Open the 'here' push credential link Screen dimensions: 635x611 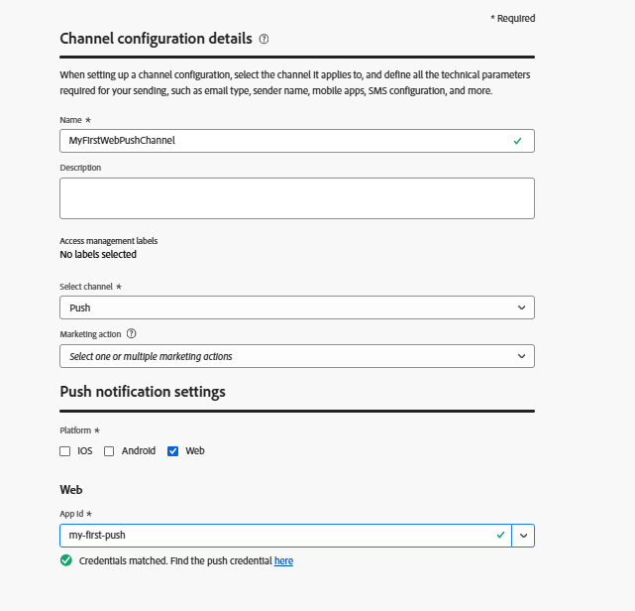point(283,561)
